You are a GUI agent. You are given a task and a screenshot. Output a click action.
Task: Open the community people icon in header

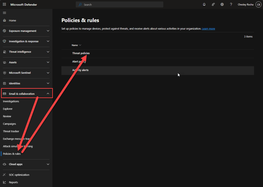[x=213, y=5]
